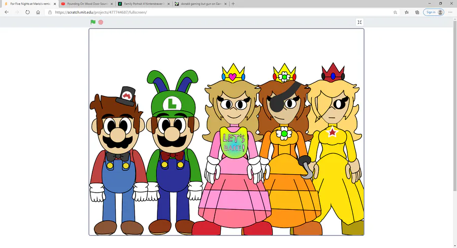Switch to Family Portrait 4 Nintendrawer tab
The image size is (457, 248).
point(144,4)
